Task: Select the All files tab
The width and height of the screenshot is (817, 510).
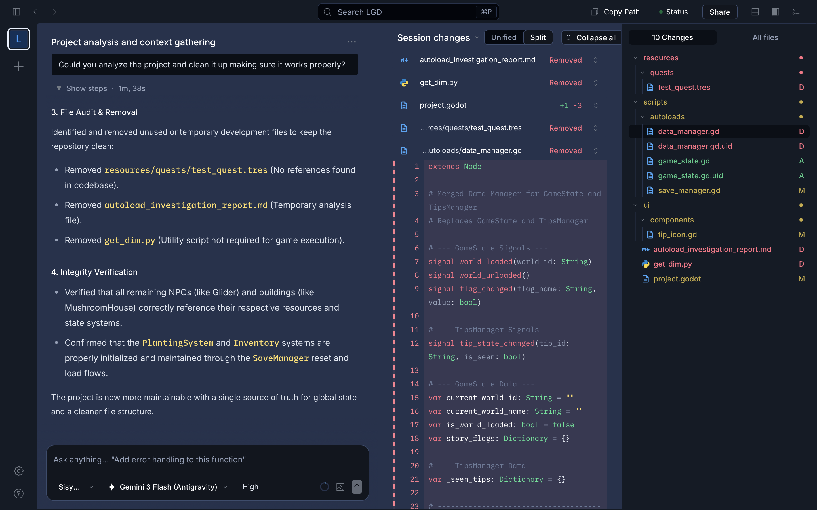Action: 765,37
